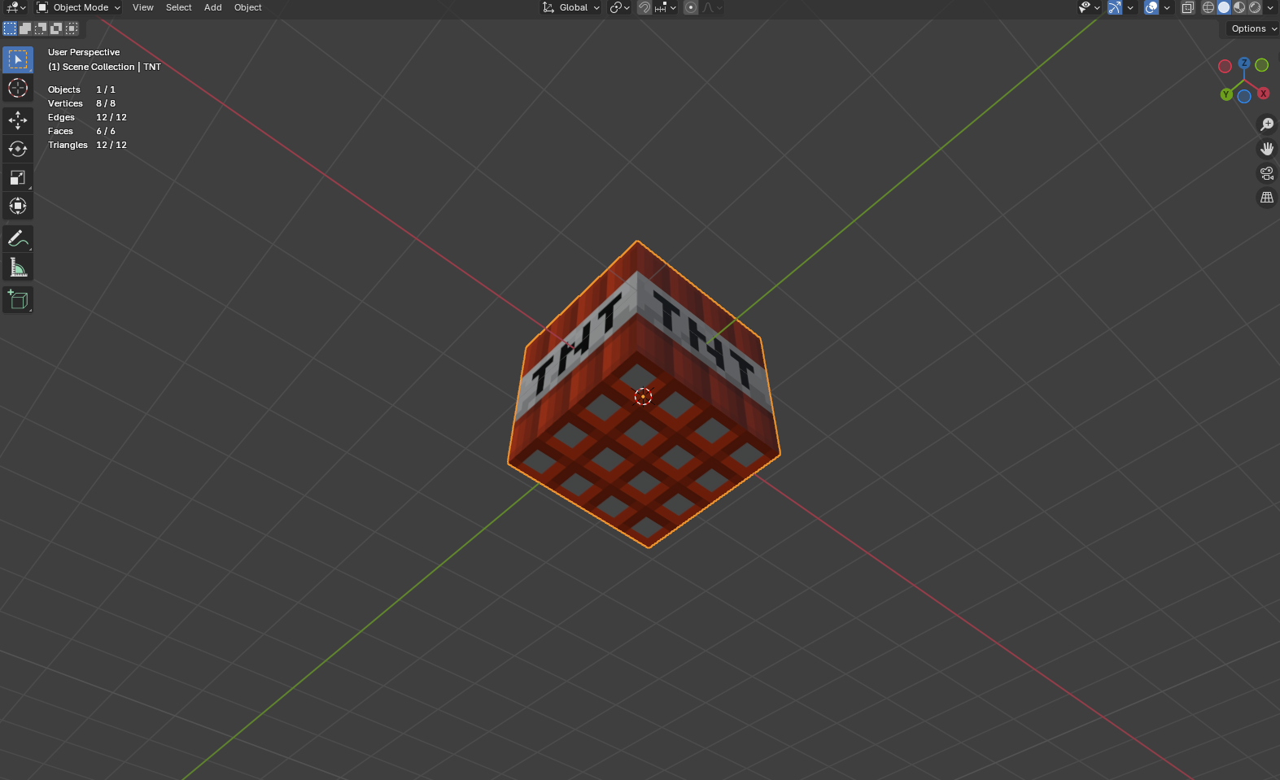Open the Options popover

[x=1253, y=28]
